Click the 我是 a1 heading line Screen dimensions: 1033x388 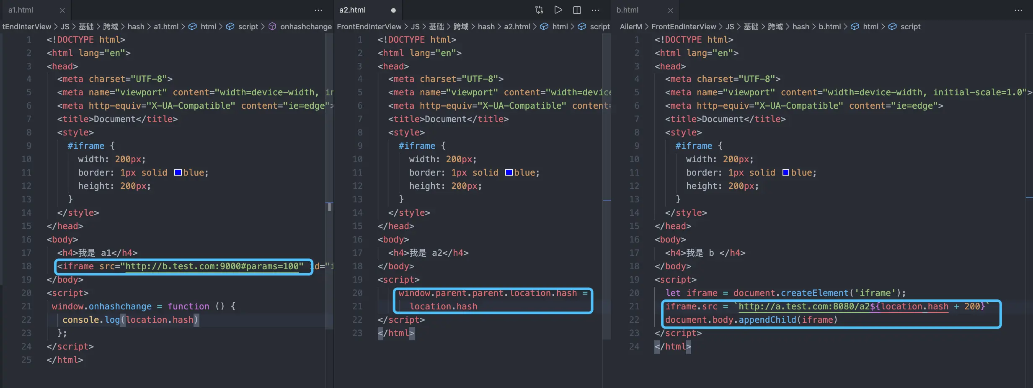pyautogui.click(x=97, y=253)
